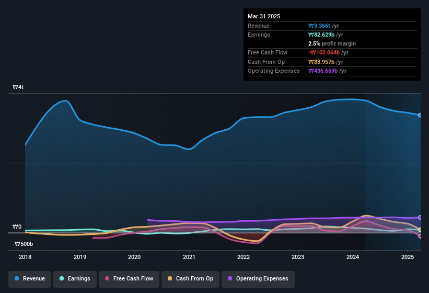Click the Operating Expenses line endpoint marker
429x293 pixels.
point(420,218)
